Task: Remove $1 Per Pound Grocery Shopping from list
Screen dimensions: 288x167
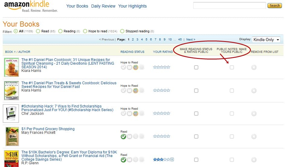Action: click(254, 136)
